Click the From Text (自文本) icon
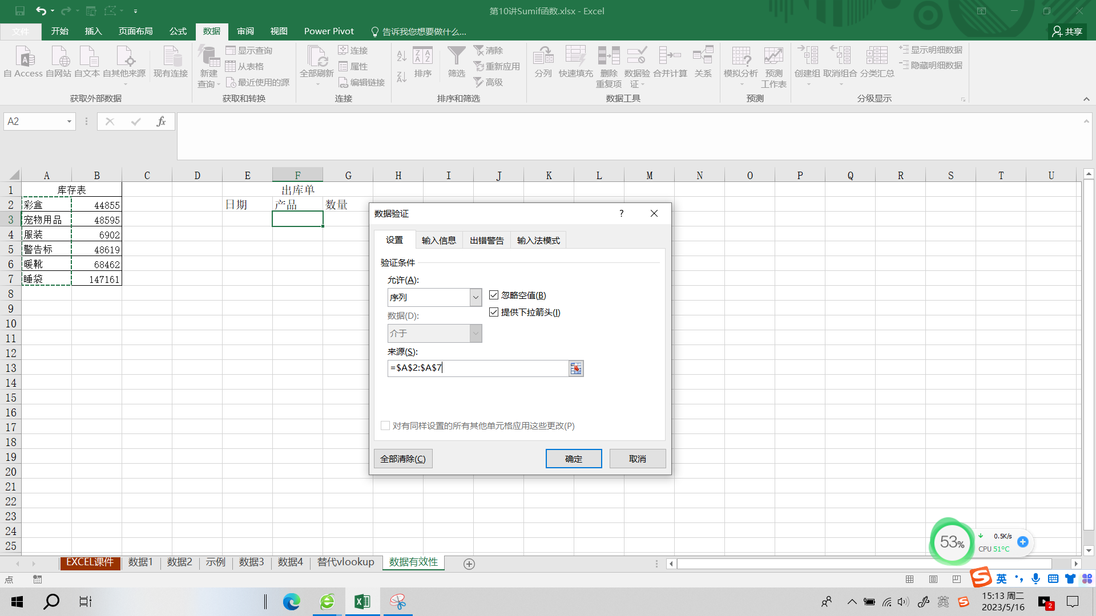This screenshot has height=616, width=1096. click(87, 62)
